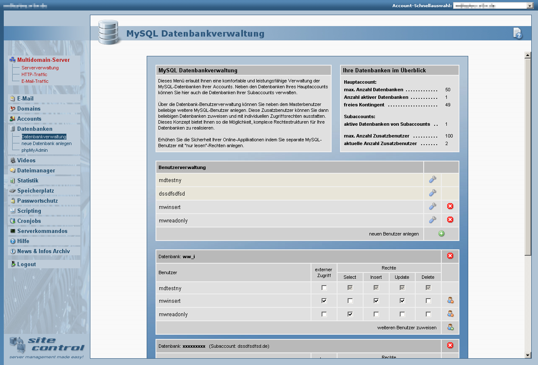Open phpMyAdmin submenu item

click(34, 150)
